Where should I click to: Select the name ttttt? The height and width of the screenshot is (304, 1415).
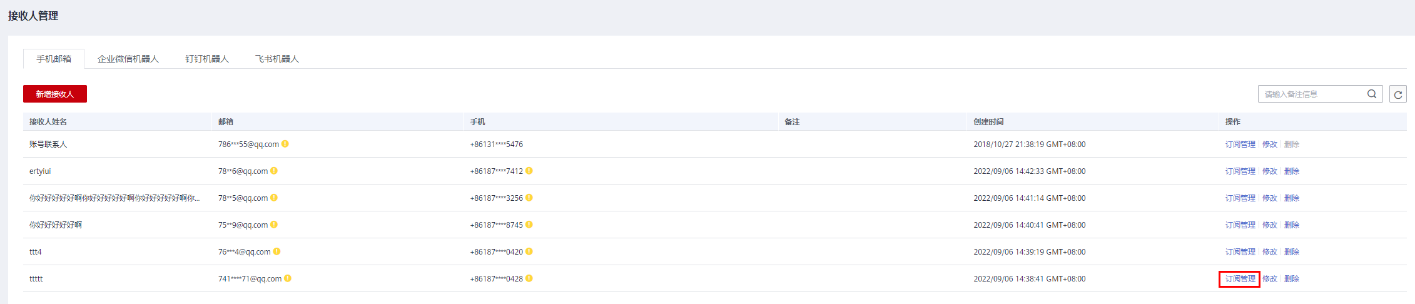point(36,279)
